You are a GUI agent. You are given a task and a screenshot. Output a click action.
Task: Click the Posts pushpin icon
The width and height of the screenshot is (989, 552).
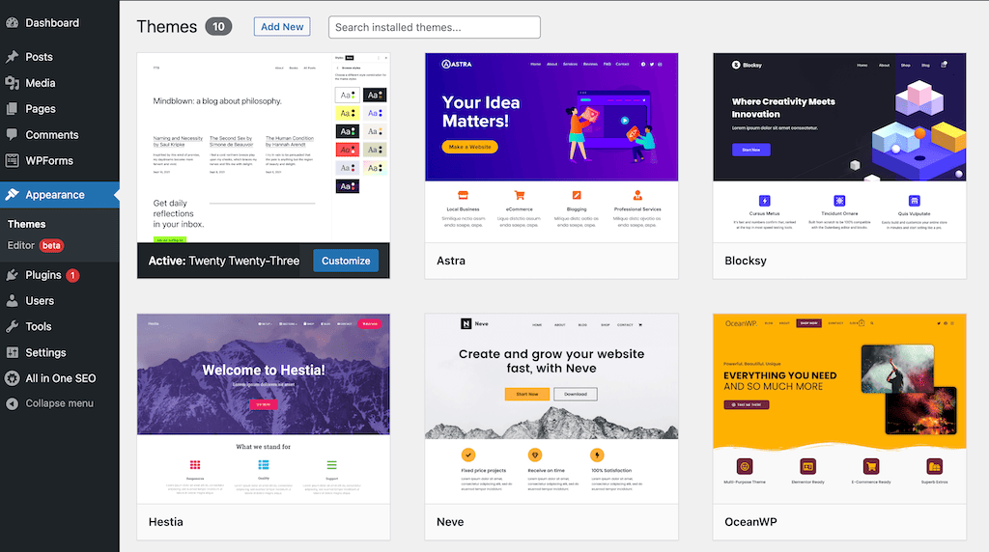(12, 57)
